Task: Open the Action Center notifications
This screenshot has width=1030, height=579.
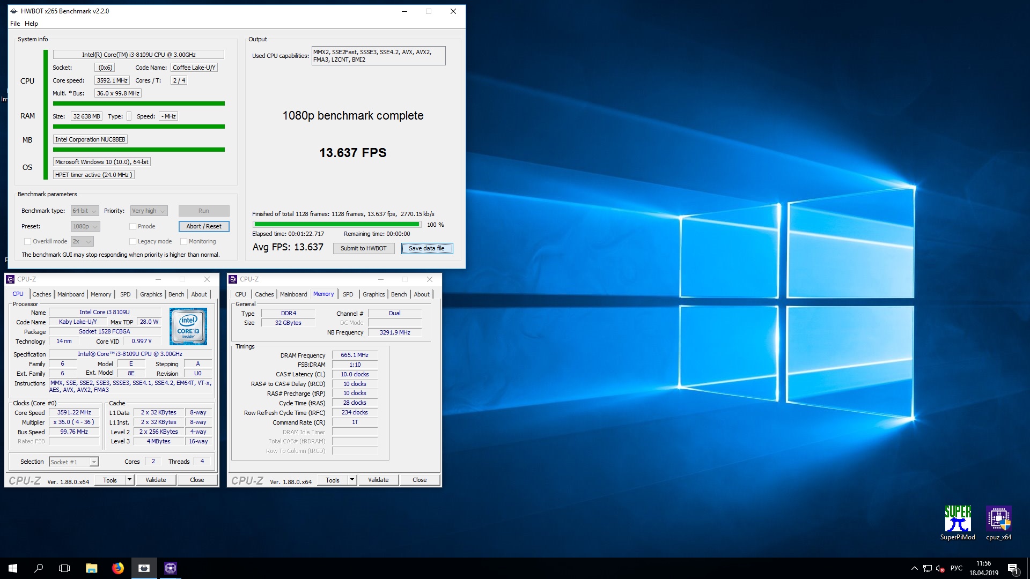Action: click(1013, 568)
